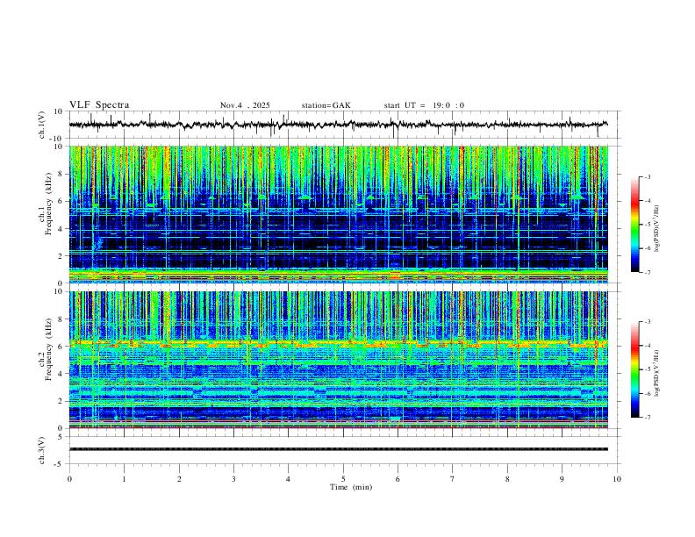The height and width of the screenshot is (537, 695).
Task: Click the ch.2 'Frequency (kHz)' axis label
Action: tap(49, 349)
